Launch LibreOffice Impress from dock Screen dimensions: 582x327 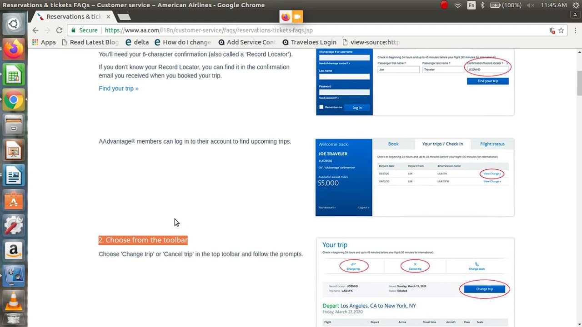click(14, 150)
